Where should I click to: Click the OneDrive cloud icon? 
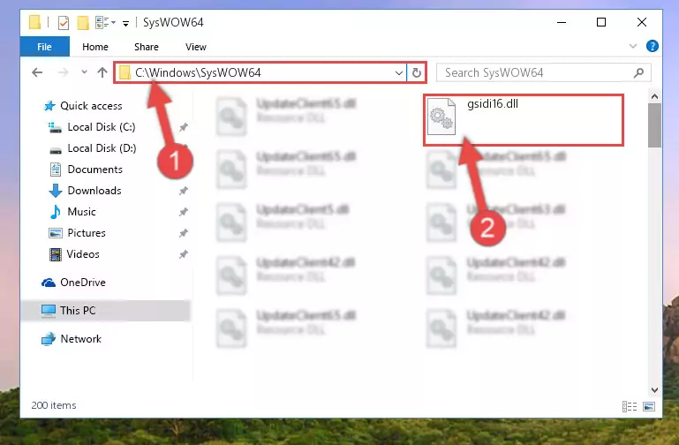click(x=49, y=283)
